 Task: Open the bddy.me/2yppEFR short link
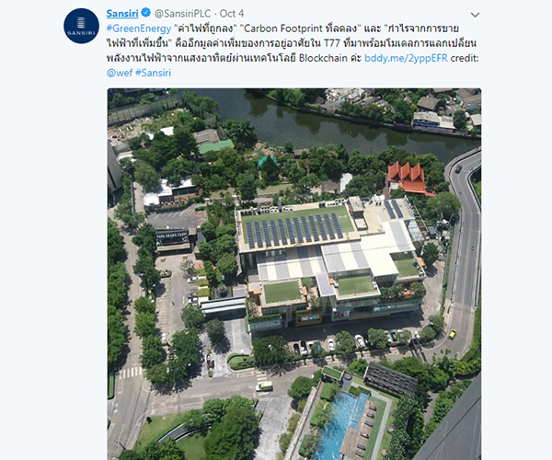[x=406, y=58]
